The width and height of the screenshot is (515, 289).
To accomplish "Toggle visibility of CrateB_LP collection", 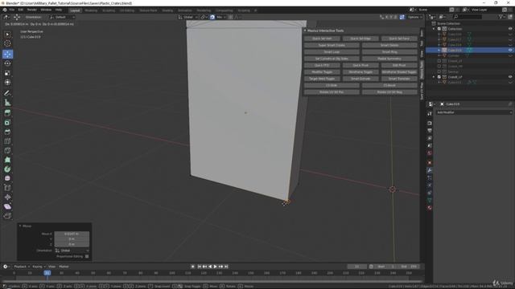I will coord(510,77).
